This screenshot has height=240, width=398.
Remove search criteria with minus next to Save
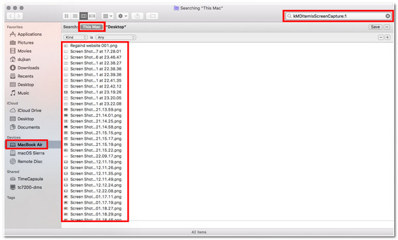click(387, 27)
